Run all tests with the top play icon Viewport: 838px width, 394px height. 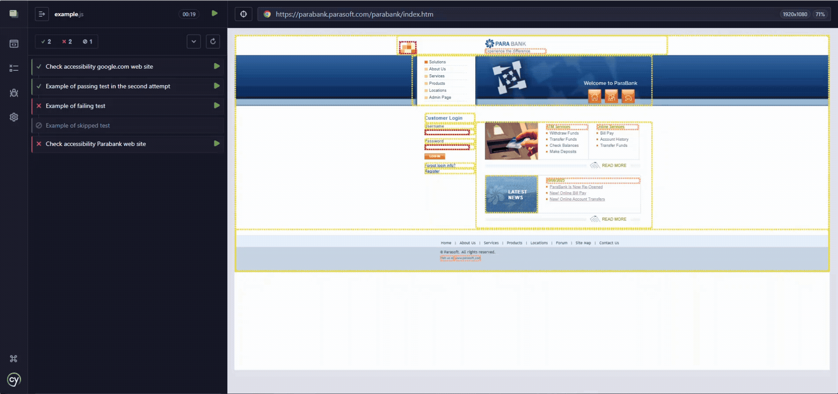215,14
